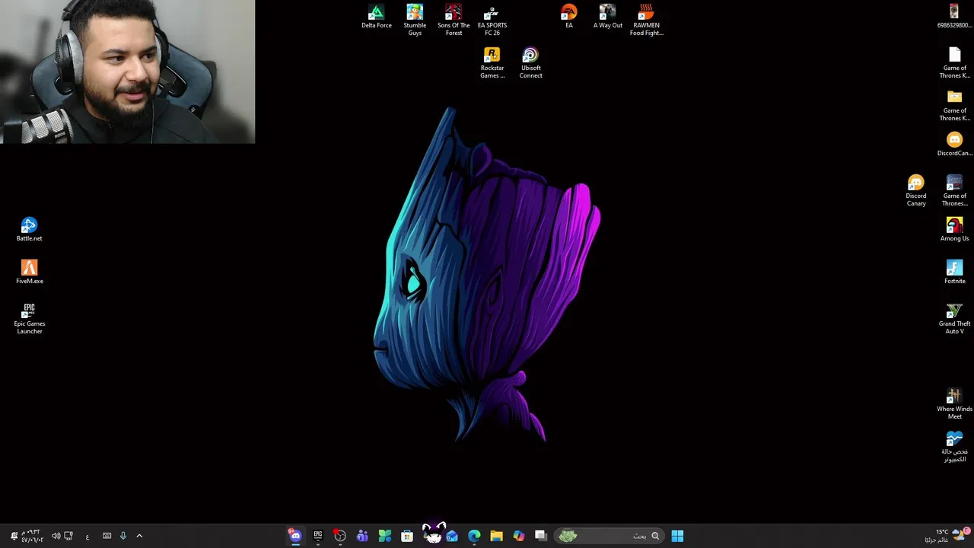The image size is (974, 548).
Task: Open Rockstar Games Launcher icon
Action: [492, 62]
